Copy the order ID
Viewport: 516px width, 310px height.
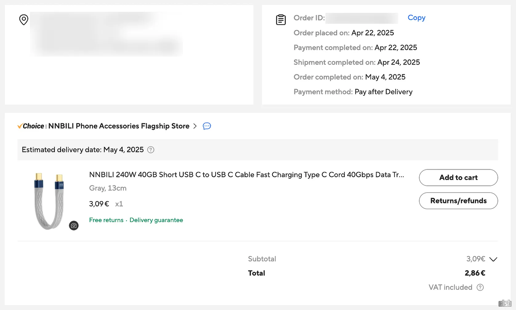click(x=417, y=18)
